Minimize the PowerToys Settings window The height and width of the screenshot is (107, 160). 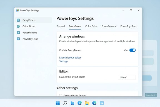tap(123, 10)
